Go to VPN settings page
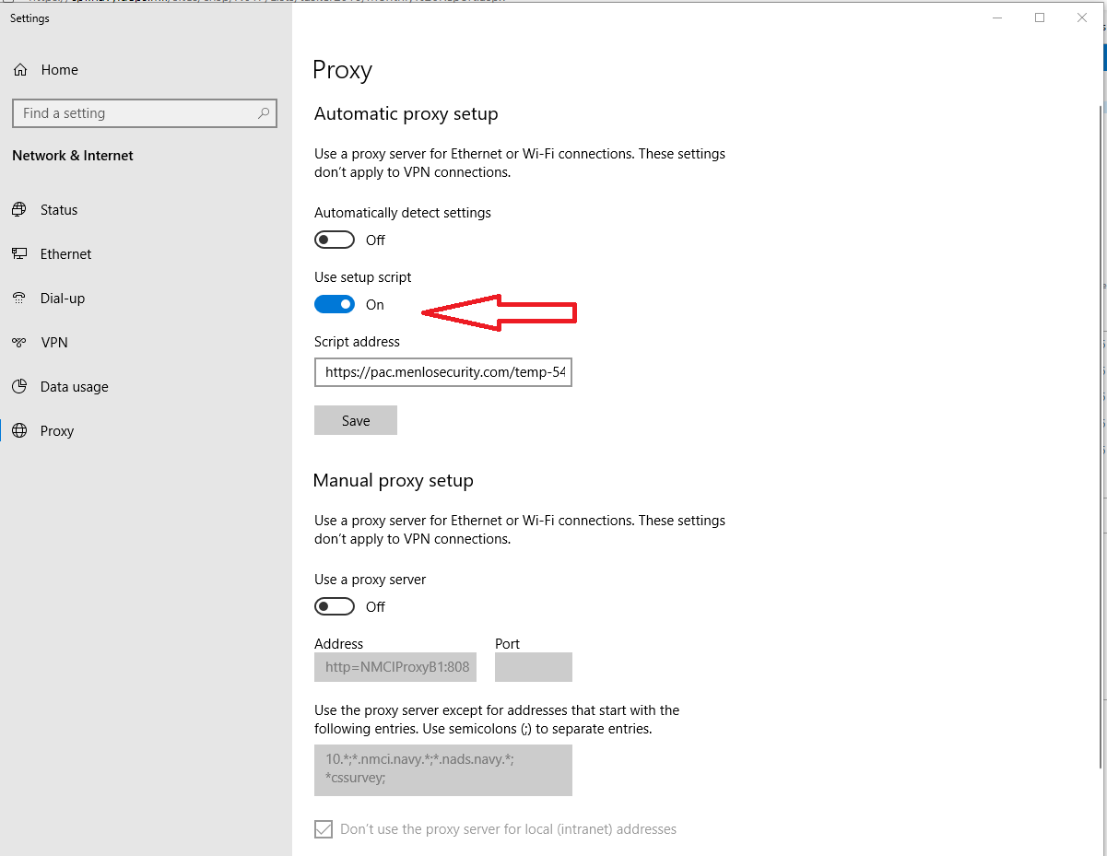This screenshot has height=856, width=1107. pyautogui.click(x=54, y=343)
